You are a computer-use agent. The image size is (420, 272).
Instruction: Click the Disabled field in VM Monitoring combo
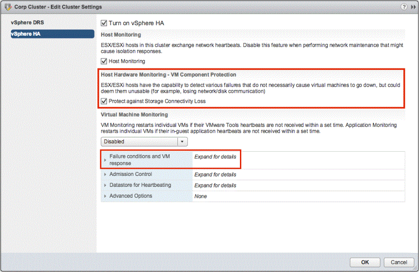(x=139, y=142)
